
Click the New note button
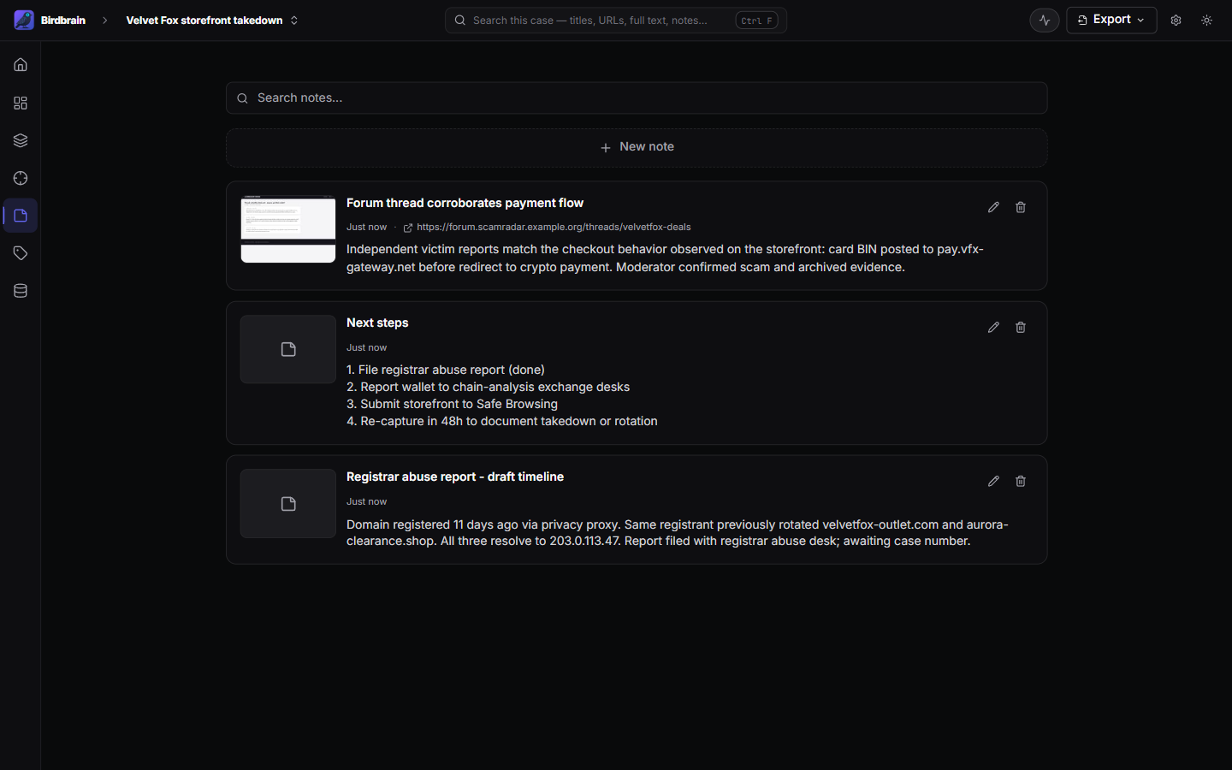pos(637,147)
